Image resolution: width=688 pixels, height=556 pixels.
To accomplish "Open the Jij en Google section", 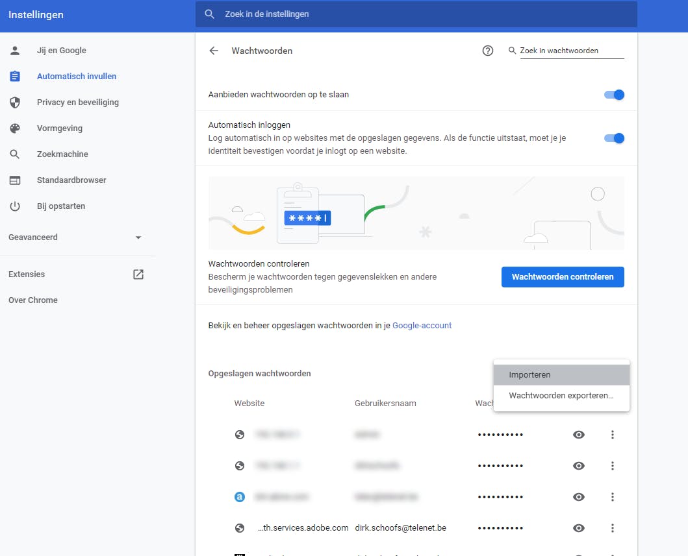I will [x=62, y=51].
